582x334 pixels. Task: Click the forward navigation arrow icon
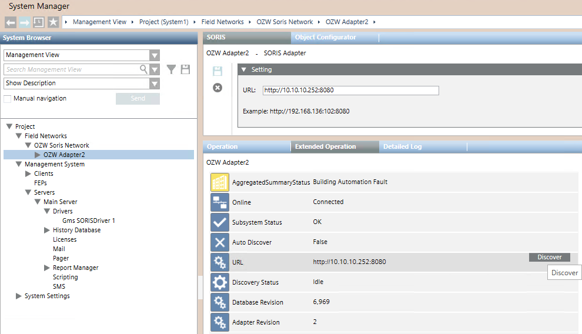coord(24,22)
